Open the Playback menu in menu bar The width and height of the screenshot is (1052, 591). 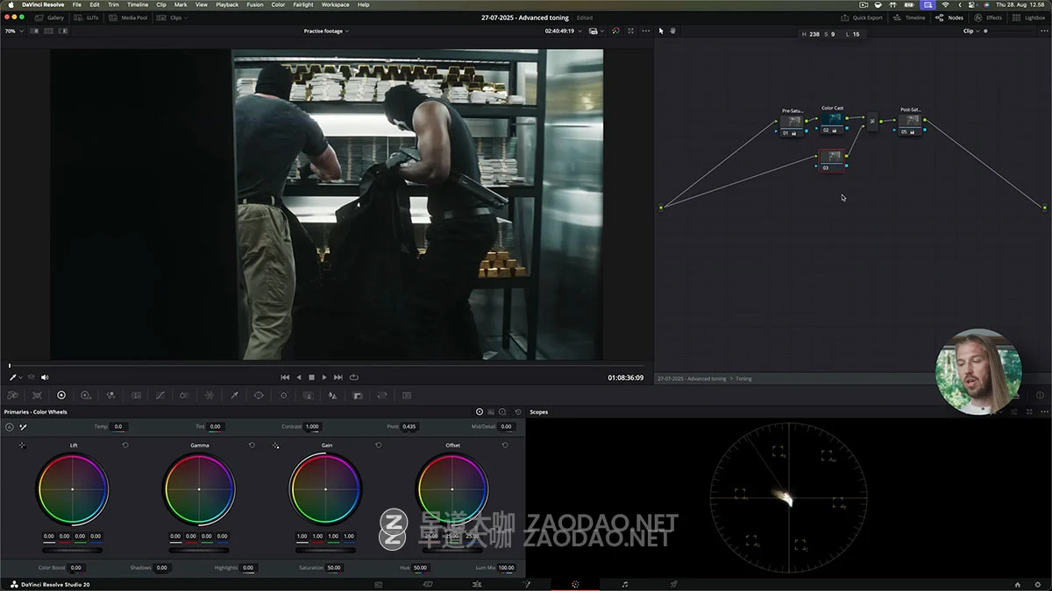[x=227, y=4]
